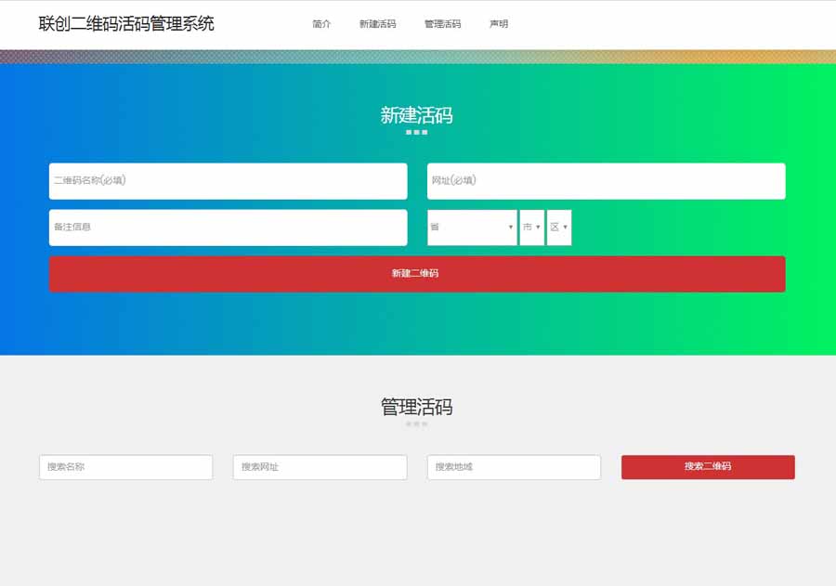Focus the 二维码名称(必填) input field
836x586 pixels.
click(x=228, y=181)
